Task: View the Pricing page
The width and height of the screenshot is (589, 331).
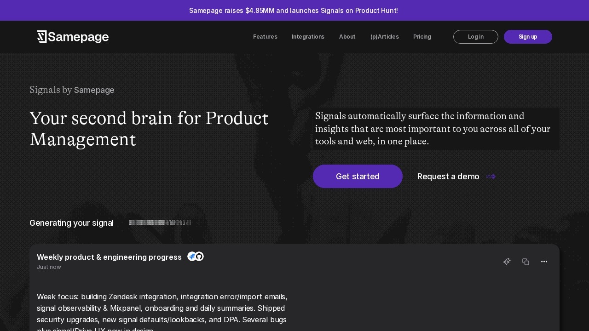Action: [422, 37]
